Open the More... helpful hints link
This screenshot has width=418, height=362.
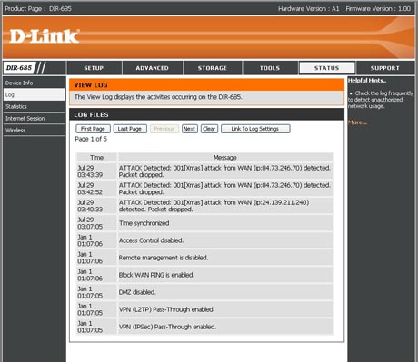point(357,122)
